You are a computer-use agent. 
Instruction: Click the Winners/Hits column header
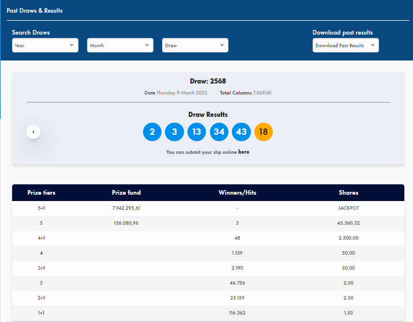(x=237, y=192)
